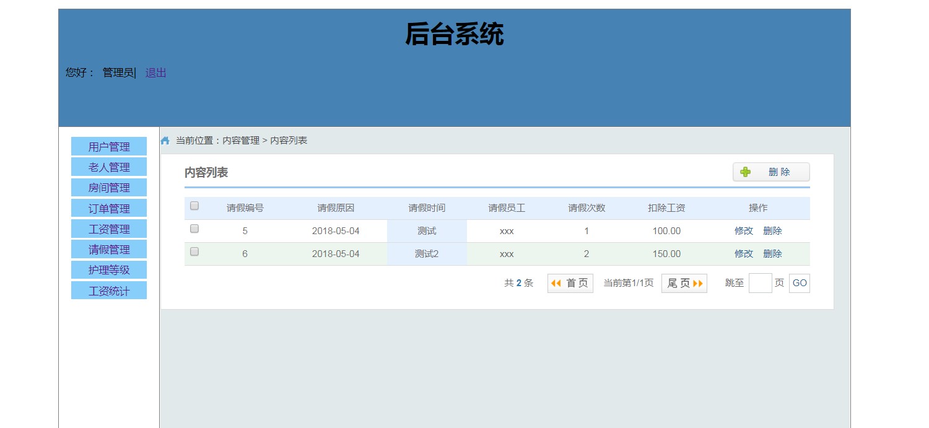Click the home icon in the breadcrumb
Image resolution: width=929 pixels, height=428 pixels.
165,141
